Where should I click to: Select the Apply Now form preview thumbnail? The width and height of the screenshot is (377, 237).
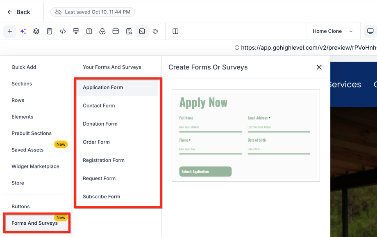245,136
